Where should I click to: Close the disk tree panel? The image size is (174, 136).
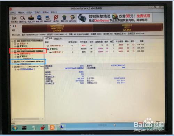pos(42,38)
